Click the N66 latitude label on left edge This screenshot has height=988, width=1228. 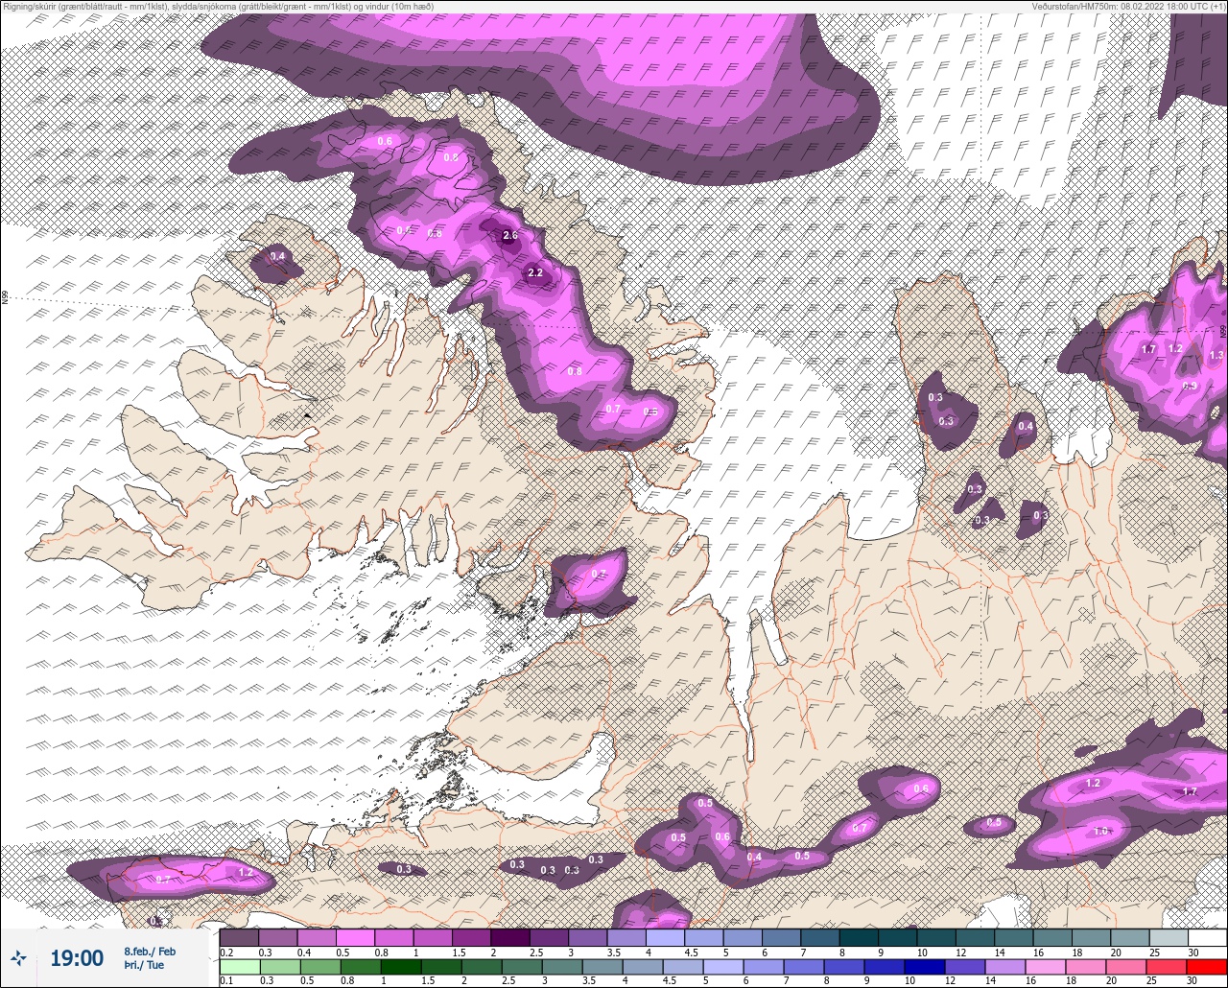(5, 298)
